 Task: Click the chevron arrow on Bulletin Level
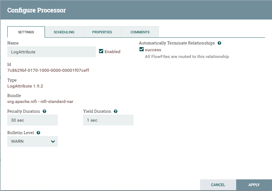click(x=53, y=141)
